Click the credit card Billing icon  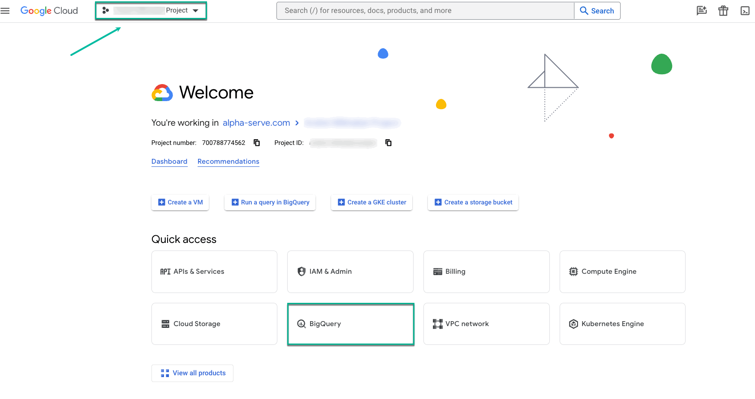coord(438,272)
